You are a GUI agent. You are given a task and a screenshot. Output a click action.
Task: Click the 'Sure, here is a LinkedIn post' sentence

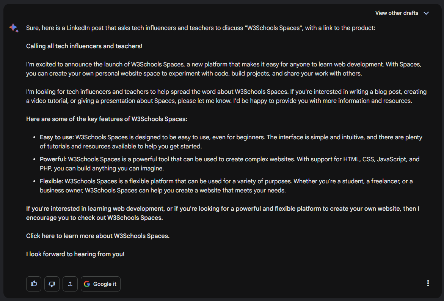point(201,28)
